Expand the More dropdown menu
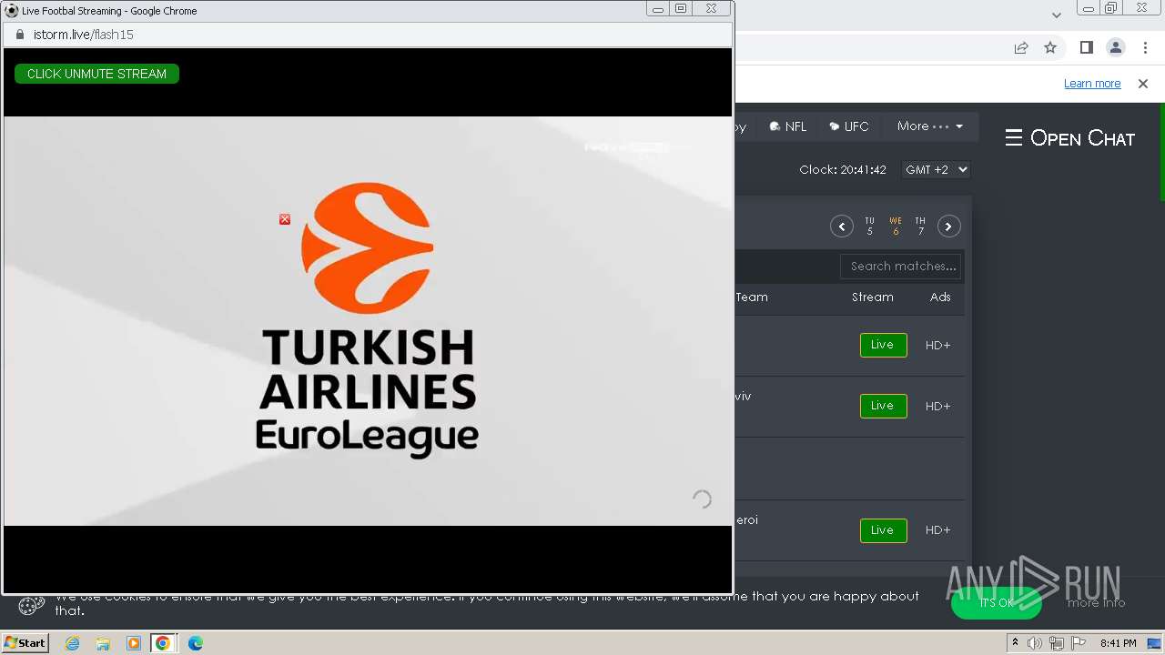This screenshot has width=1165, height=655. point(929,126)
